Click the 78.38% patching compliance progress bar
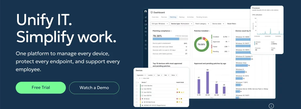Image resolution: width=301 pixels, height=109 pixels. click(170, 39)
